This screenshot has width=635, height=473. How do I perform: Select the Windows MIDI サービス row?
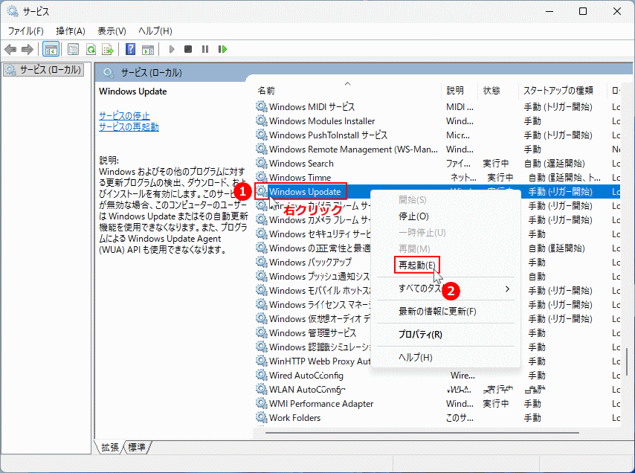point(437,107)
